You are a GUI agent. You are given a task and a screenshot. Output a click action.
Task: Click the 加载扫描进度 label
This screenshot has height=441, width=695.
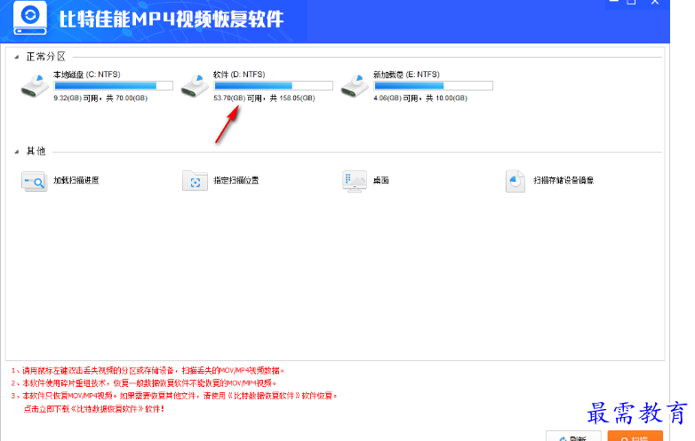[x=76, y=180]
